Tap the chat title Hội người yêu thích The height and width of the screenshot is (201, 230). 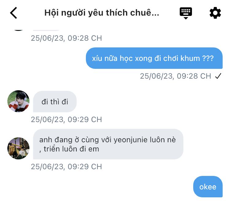102,13
